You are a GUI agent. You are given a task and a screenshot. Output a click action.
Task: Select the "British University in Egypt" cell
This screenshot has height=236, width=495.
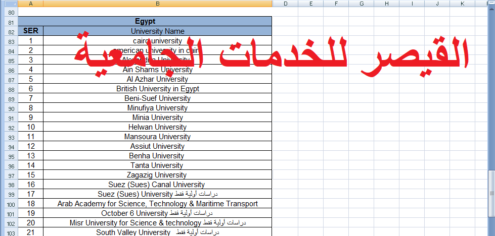(x=158, y=89)
